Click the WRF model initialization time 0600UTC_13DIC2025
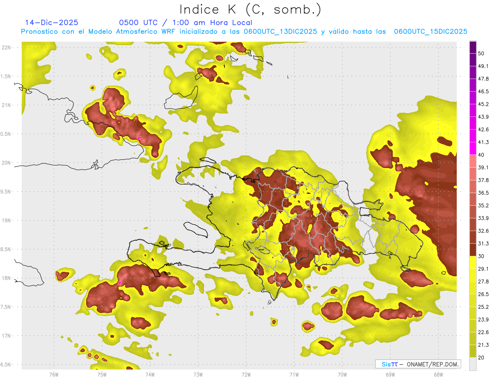This screenshot has width=492, height=380. [280, 32]
